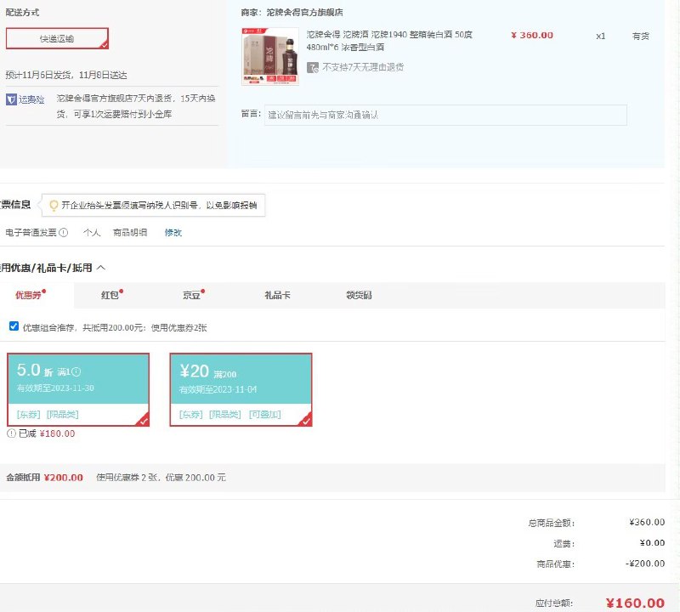Click the 有货 stock status text
Screen dimensions: 680x612
641,36
